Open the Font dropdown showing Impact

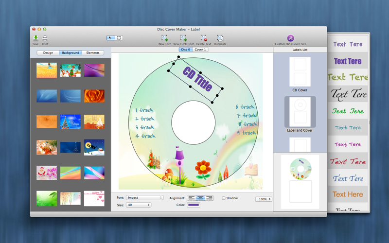click(x=144, y=198)
